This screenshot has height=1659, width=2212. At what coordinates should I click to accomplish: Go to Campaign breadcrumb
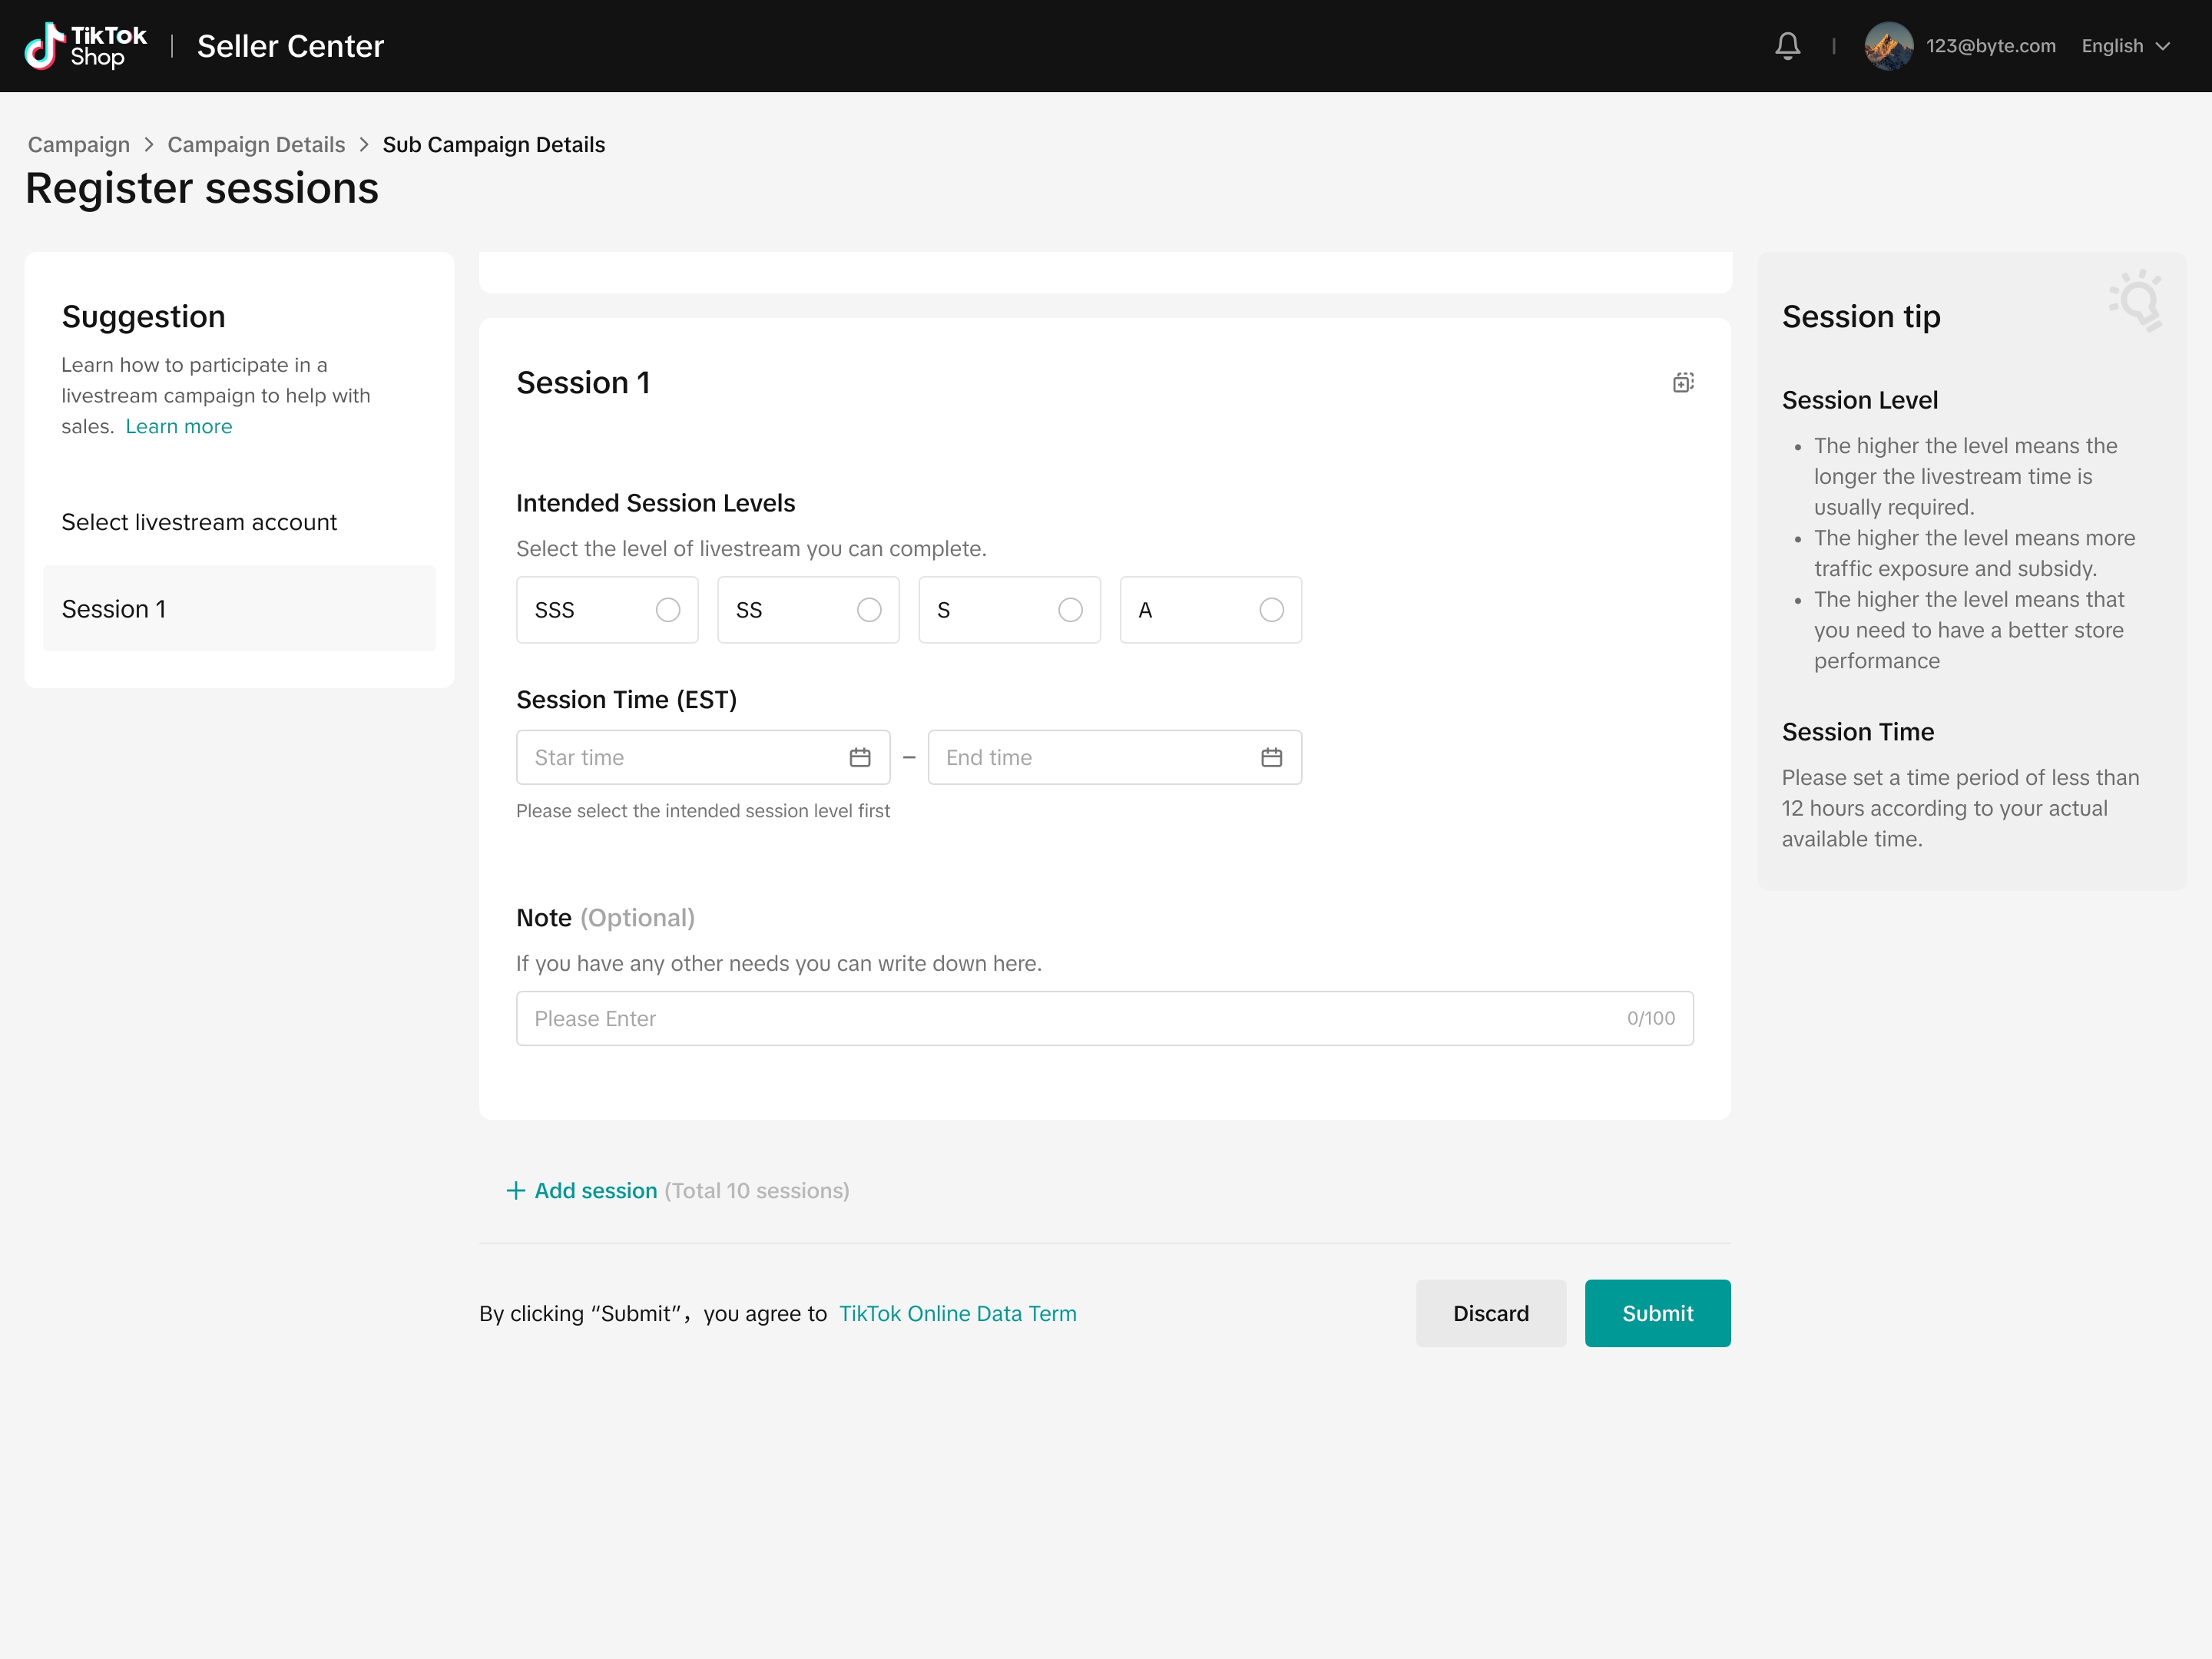point(79,145)
